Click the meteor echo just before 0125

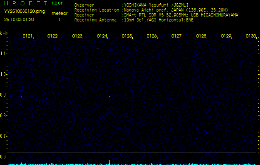pyautogui.click(x=120, y=97)
